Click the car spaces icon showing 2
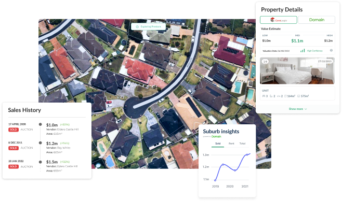Screen dimensions: 342x202 pyautogui.click(x=279, y=96)
